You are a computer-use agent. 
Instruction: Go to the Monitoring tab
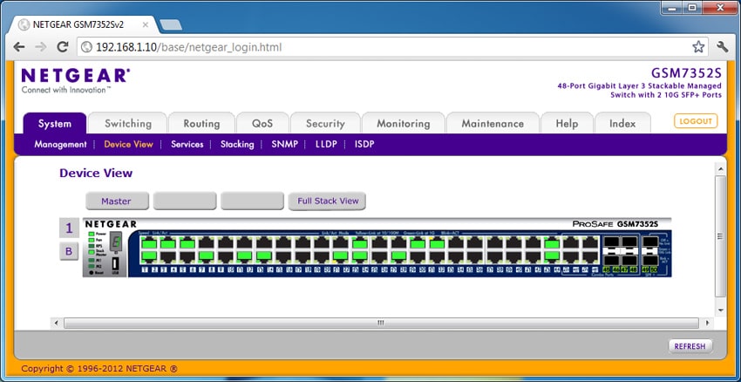pyautogui.click(x=403, y=123)
